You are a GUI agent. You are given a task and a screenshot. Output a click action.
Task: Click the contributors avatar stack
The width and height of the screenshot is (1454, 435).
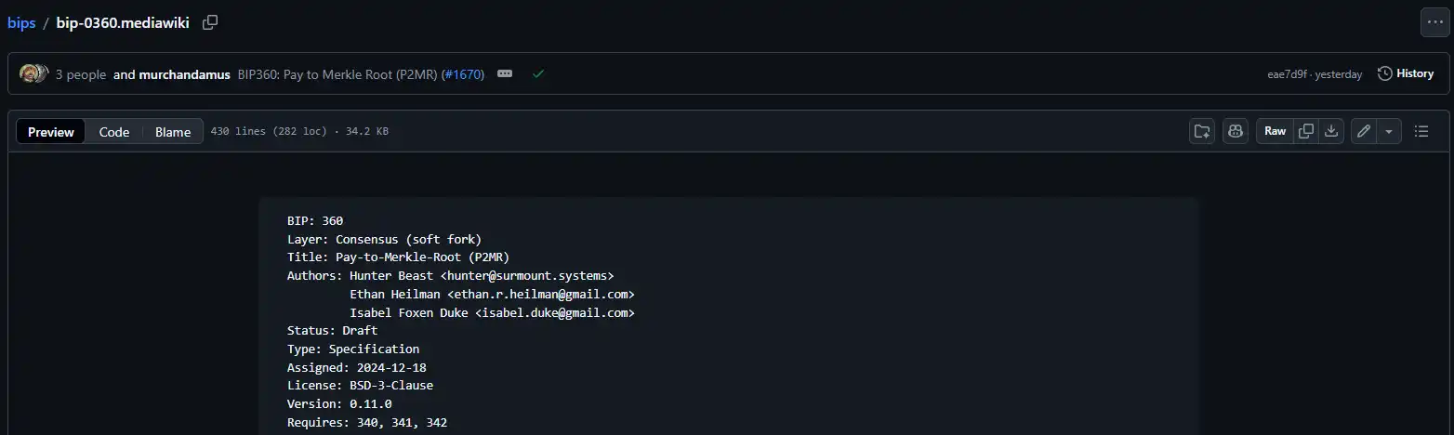coord(33,73)
